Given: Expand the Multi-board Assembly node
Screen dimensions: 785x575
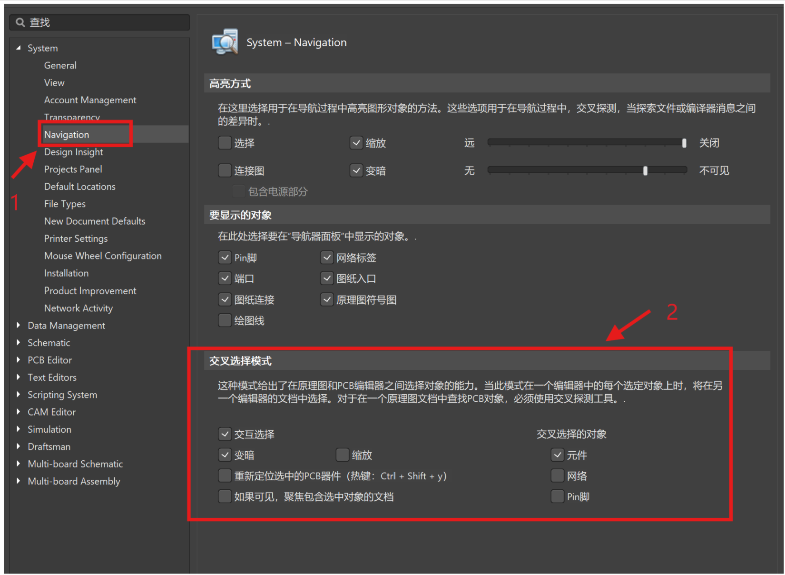Looking at the screenshot, I should click(19, 481).
